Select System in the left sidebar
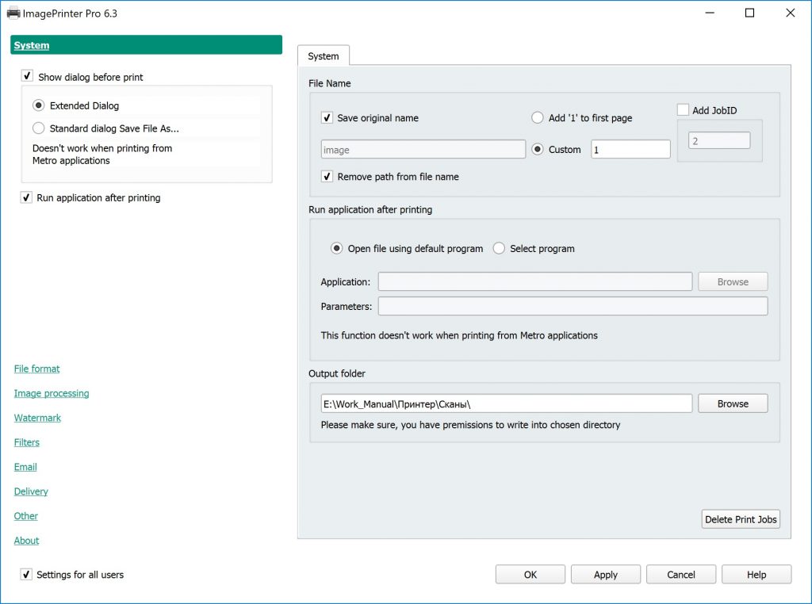This screenshot has height=604, width=812. [31, 45]
